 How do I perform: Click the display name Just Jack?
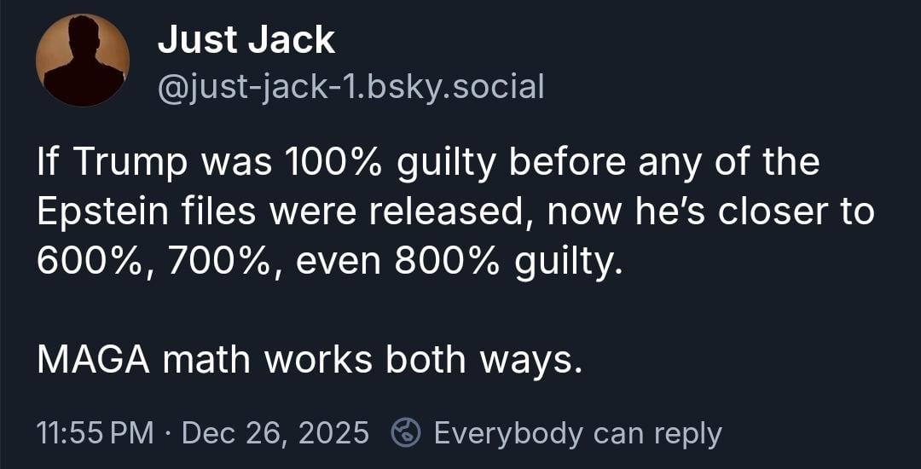(246, 40)
